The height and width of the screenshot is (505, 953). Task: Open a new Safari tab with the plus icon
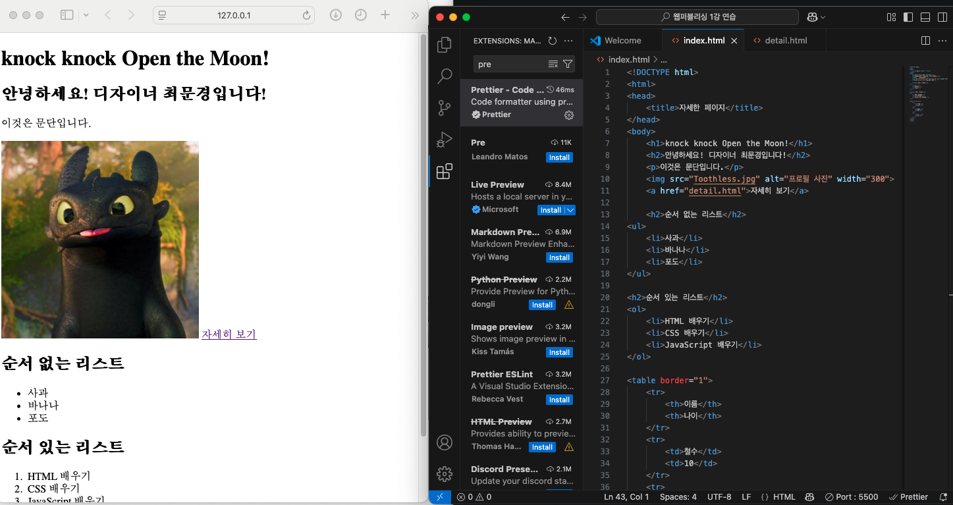point(385,15)
